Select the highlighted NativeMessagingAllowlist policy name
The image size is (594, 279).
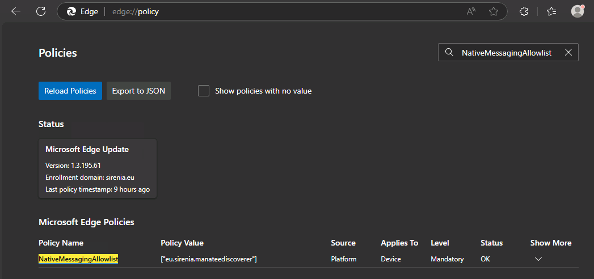pos(78,259)
